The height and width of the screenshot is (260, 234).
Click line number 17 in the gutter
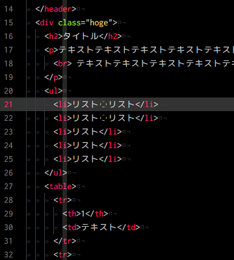pos(8,50)
